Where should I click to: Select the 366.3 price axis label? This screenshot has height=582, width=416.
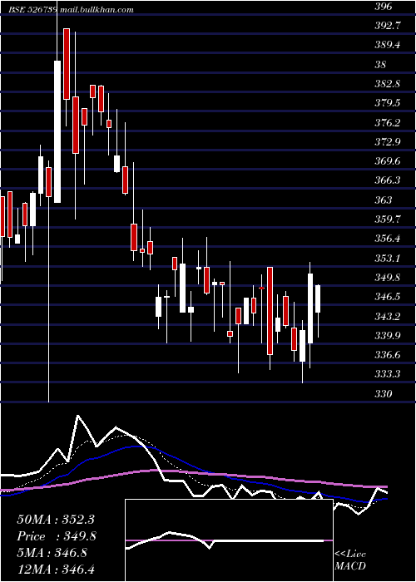pos(388,180)
